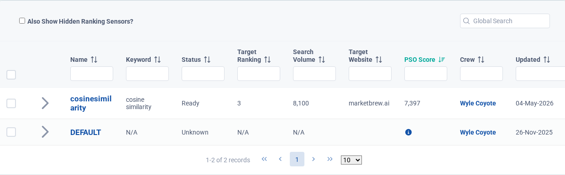
Task: Focus the Updated filter input
Action: pyautogui.click(x=540, y=74)
